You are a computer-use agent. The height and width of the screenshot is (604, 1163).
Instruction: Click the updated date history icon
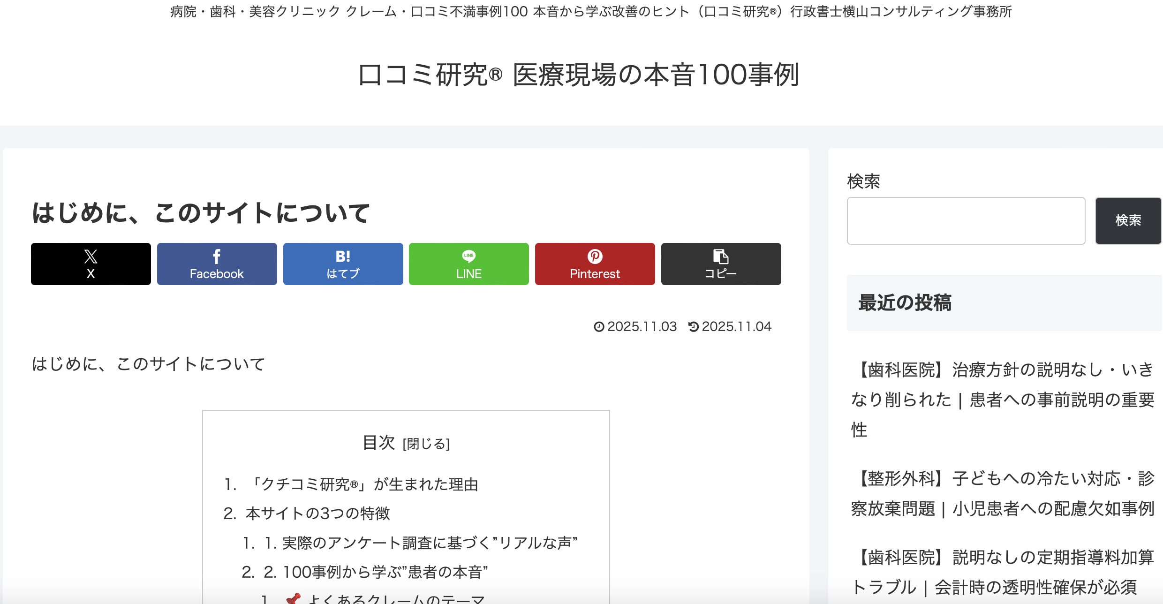tap(694, 327)
